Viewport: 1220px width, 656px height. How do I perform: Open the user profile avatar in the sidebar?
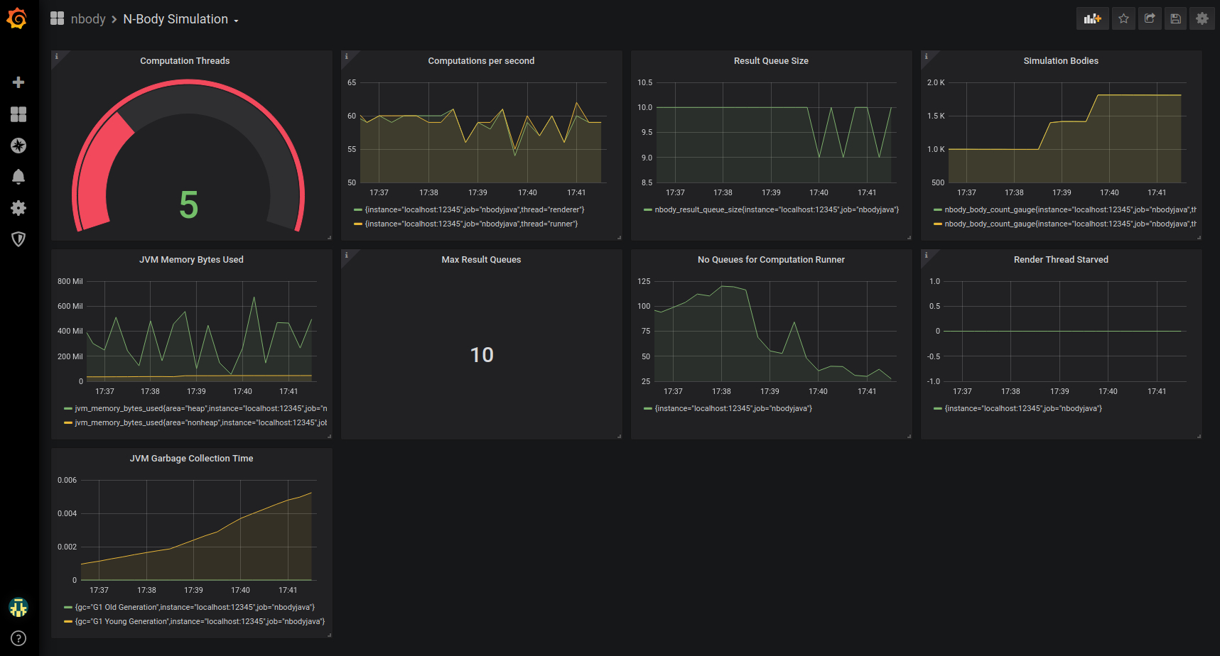coord(18,607)
